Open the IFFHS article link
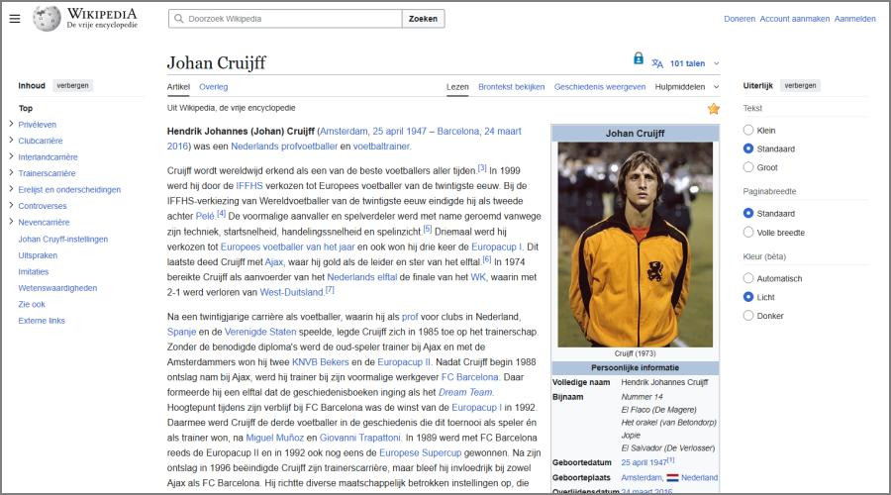Screen dimensions: 891x495 point(249,186)
